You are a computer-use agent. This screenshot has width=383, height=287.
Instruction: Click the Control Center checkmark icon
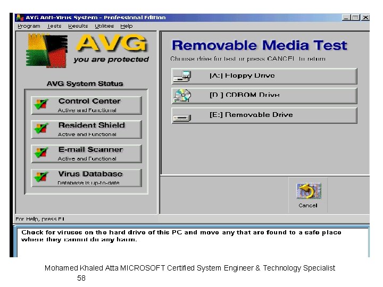[x=41, y=104]
